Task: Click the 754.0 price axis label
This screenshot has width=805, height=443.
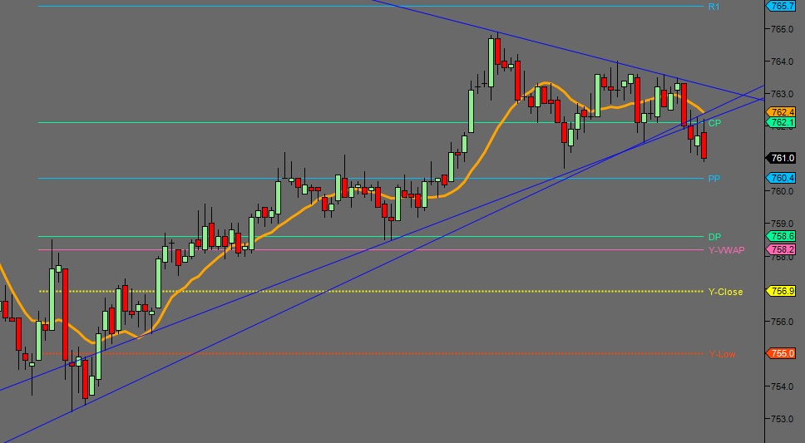Action: pos(782,386)
